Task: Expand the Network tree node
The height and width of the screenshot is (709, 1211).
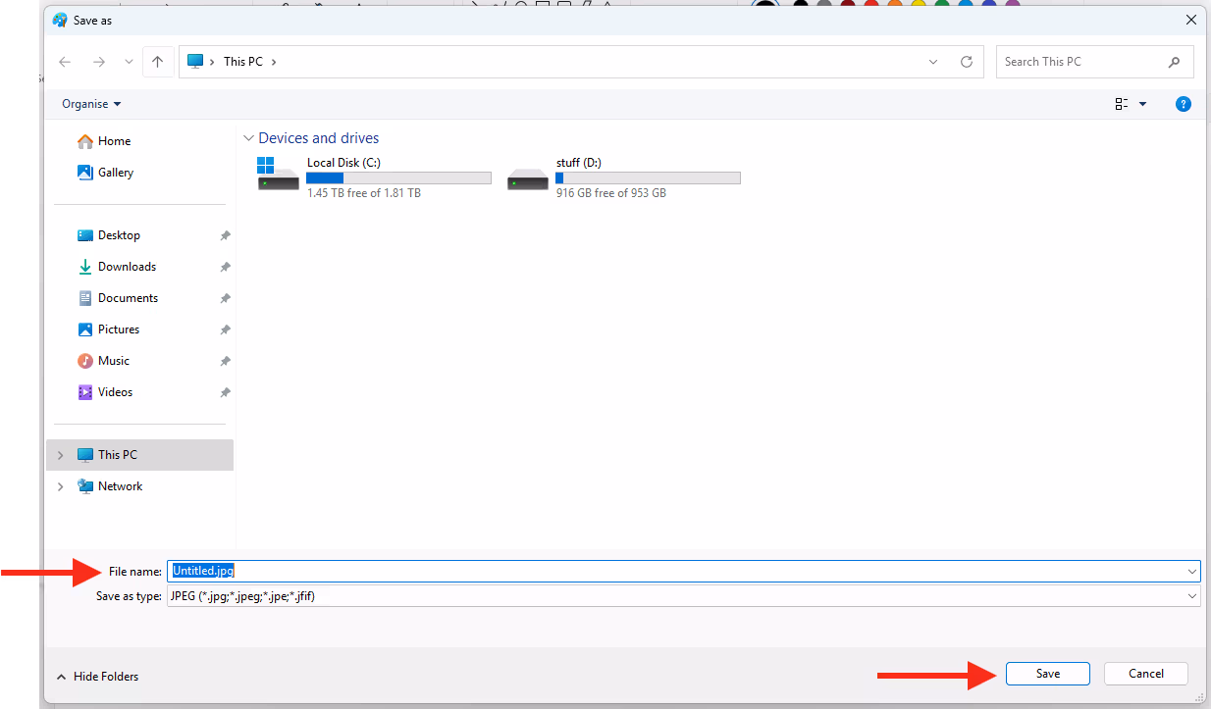Action: pos(61,486)
